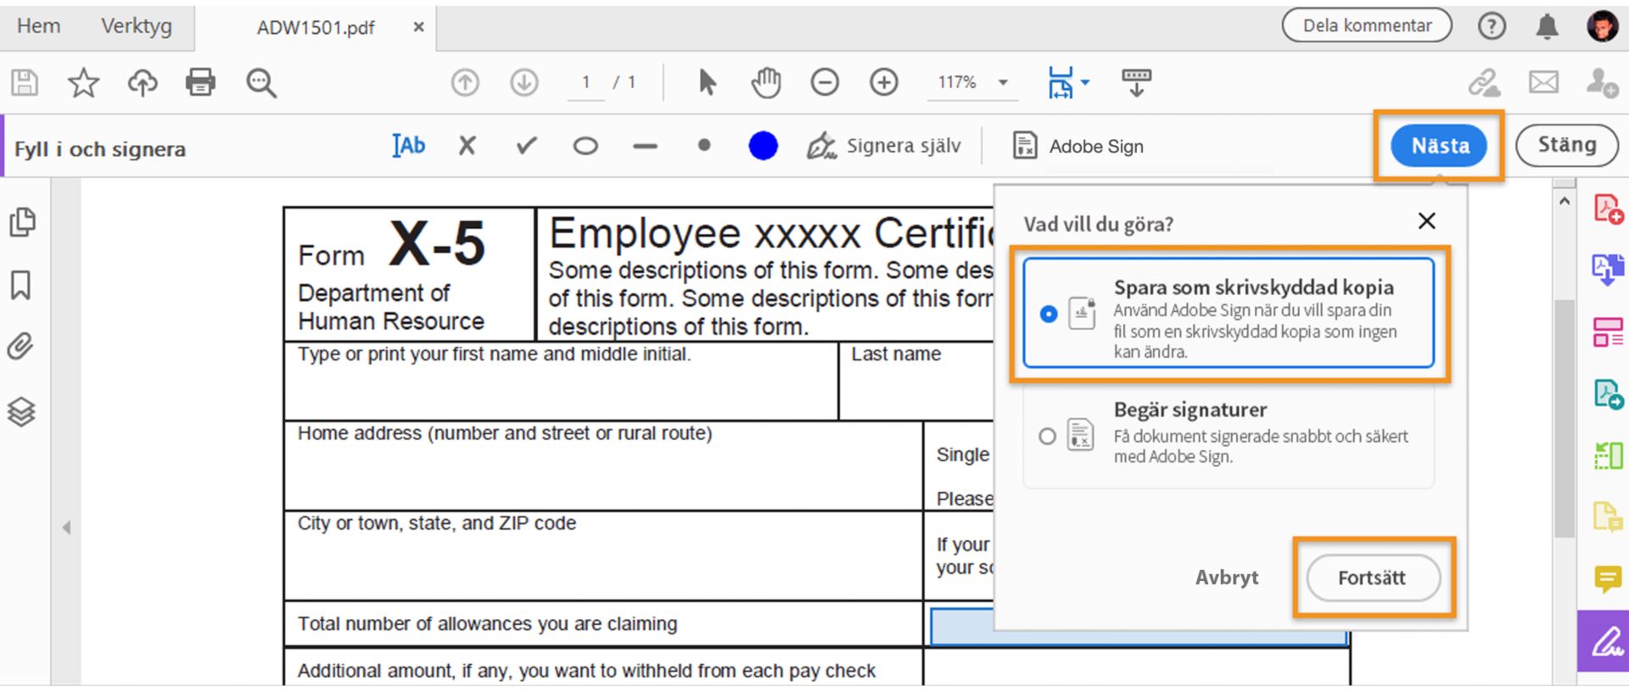This screenshot has height=692, width=1629.
Task: Click the share link icon
Action: pyautogui.click(x=1484, y=82)
